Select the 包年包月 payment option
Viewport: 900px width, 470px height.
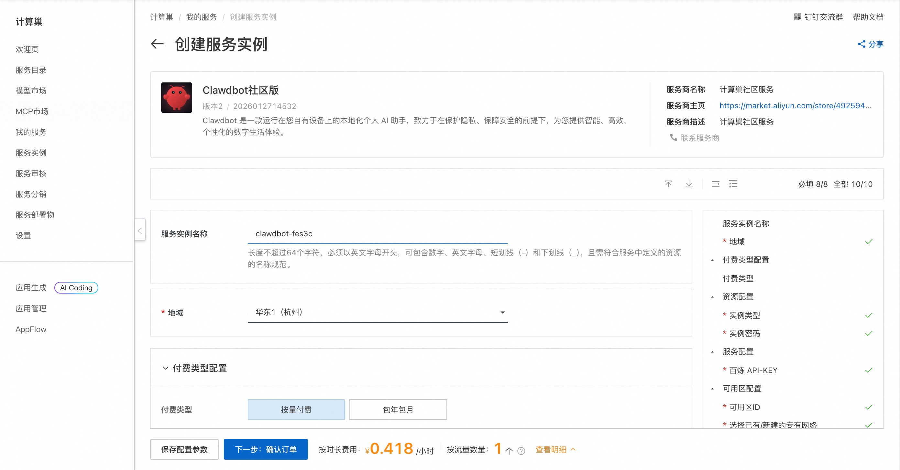coord(398,410)
